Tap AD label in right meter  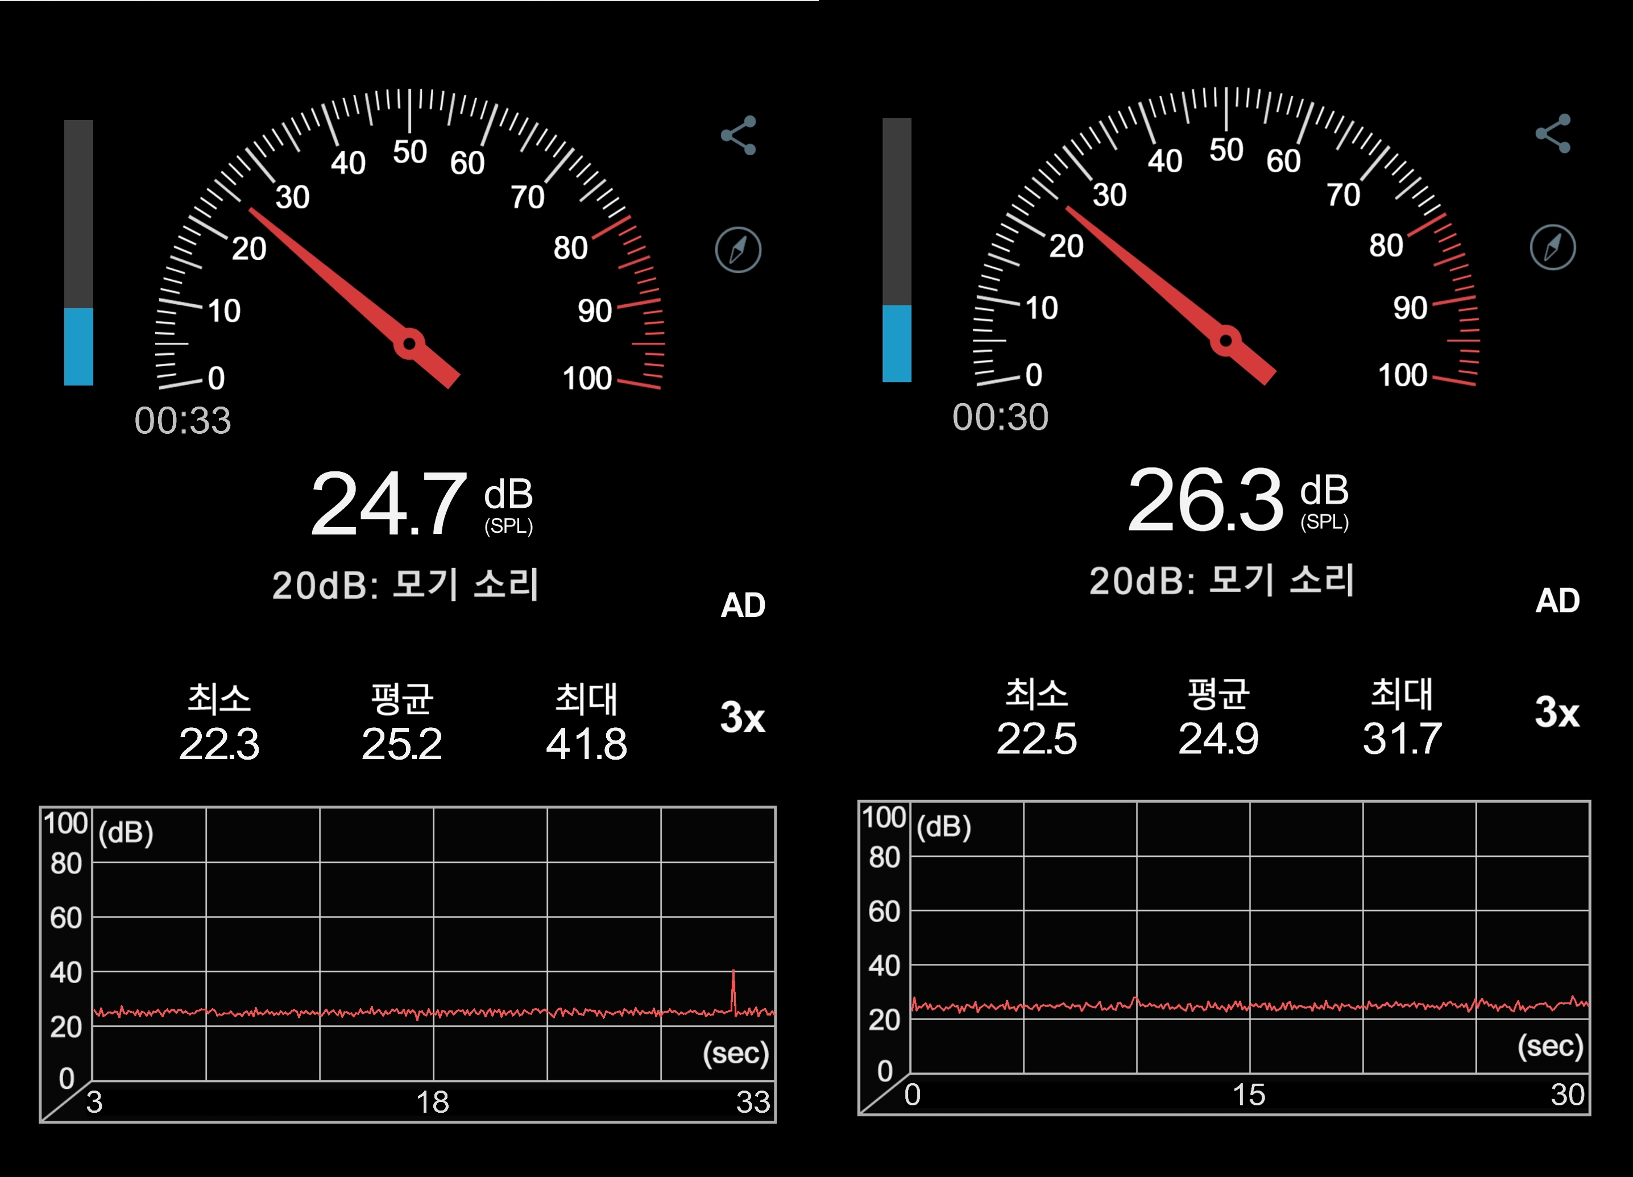point(1557,601)
